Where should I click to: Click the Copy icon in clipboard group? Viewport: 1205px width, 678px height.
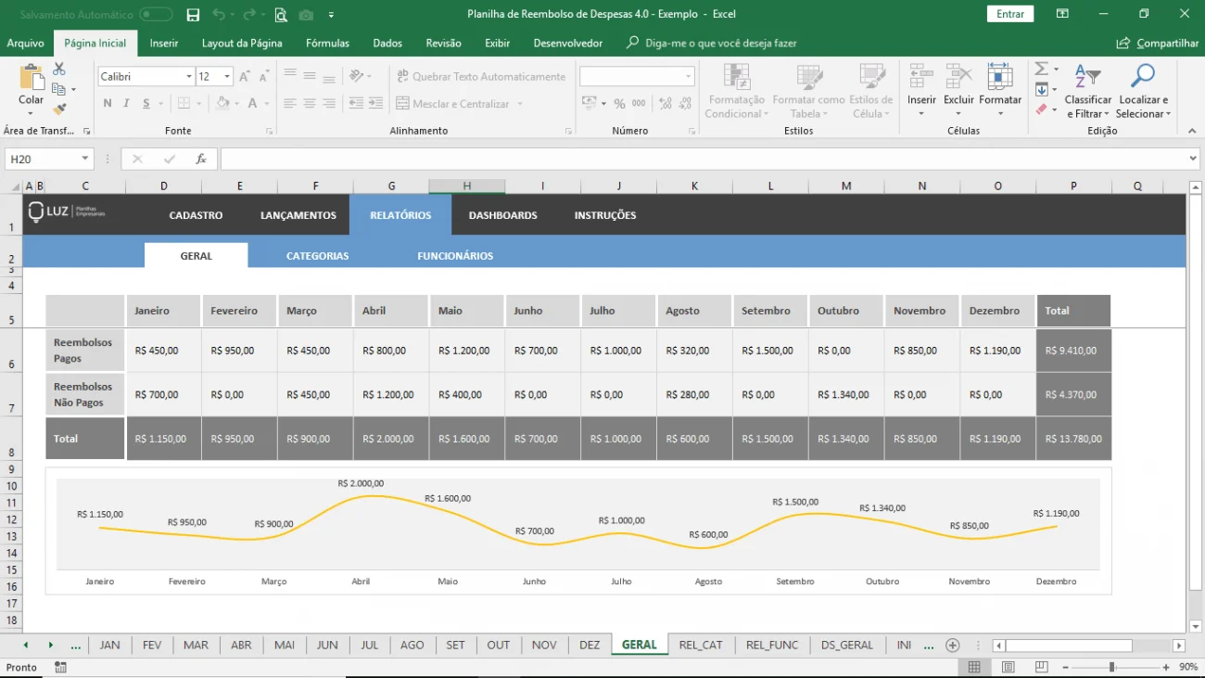(59, 89)
